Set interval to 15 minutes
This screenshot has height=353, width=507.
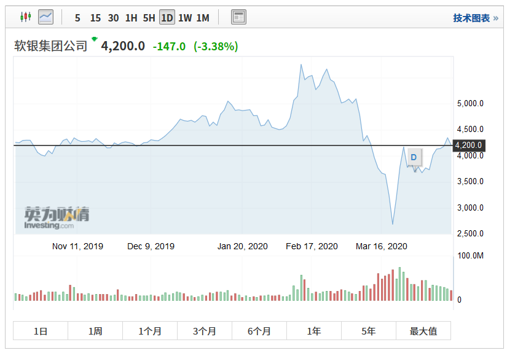(95, 18)
